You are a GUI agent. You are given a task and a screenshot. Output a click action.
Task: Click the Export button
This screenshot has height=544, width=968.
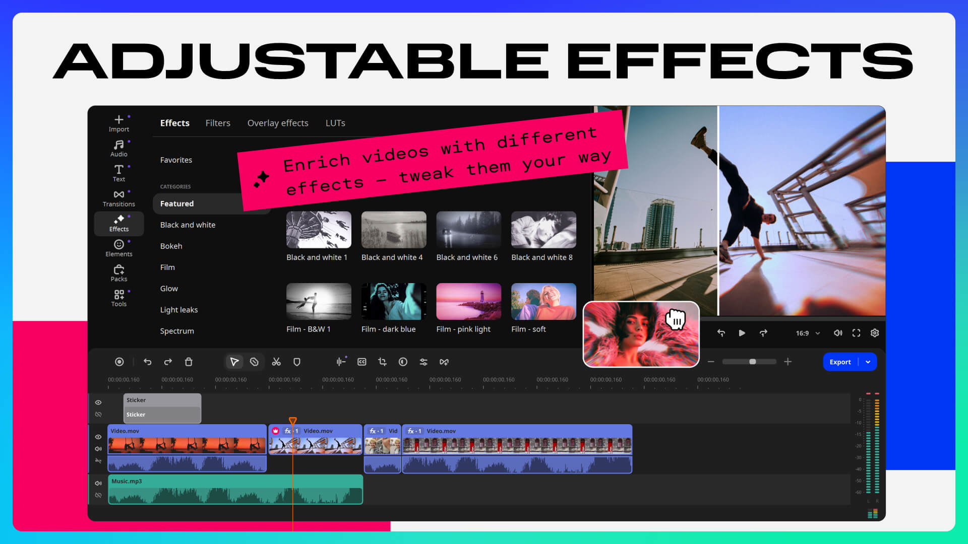pyautogui.click(x=839, y=362)
